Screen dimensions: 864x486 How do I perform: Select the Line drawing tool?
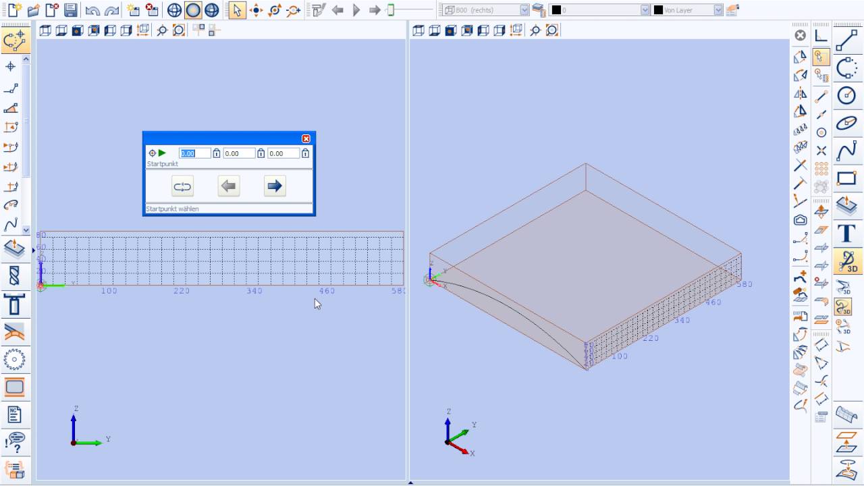(x=846, y=40)
